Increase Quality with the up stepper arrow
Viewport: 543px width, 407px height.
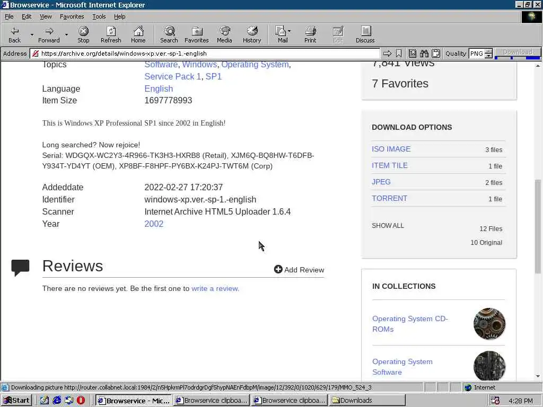(x=488, y=51)
